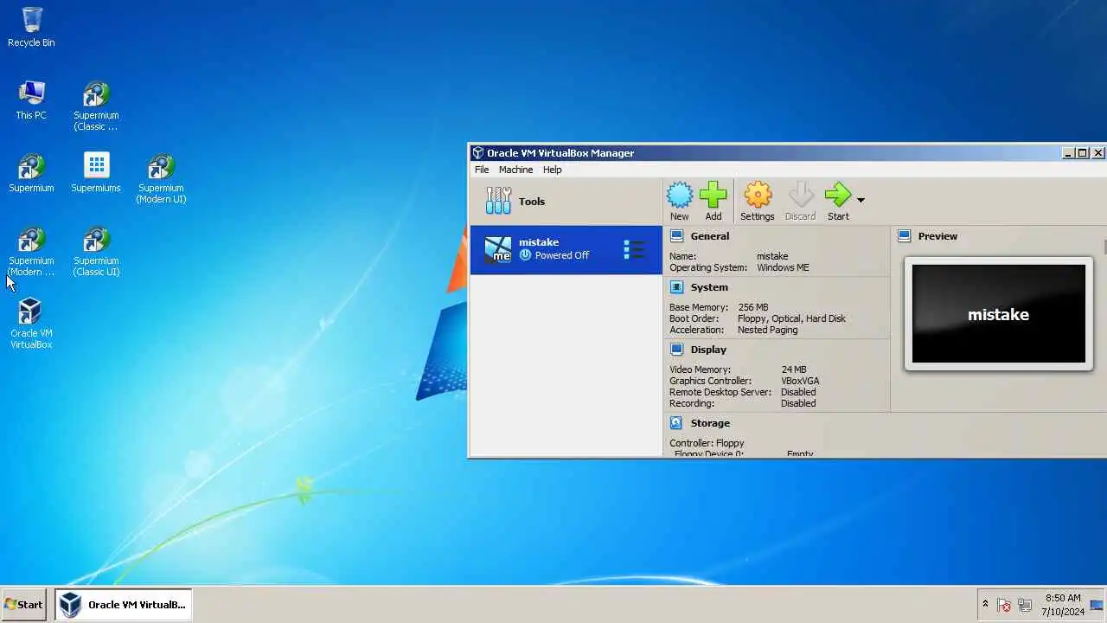Select the Recycle Bin desktop icon
1107x623 pixels.
31,27
